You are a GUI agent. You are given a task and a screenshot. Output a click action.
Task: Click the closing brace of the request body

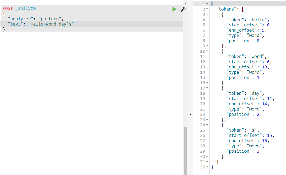point(4,29)
